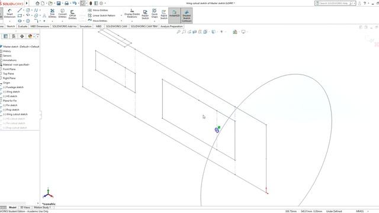Click the Open file icon
The height and width of the screenshot is (213, 379).
tap(50, 3)
